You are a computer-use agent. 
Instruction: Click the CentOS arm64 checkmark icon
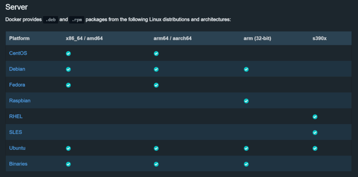click(x=156, y=53)
